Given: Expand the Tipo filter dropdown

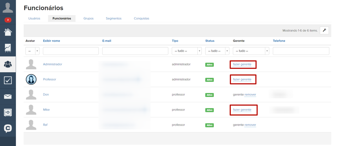Looking at the screenshot, I should click(186, 51).
